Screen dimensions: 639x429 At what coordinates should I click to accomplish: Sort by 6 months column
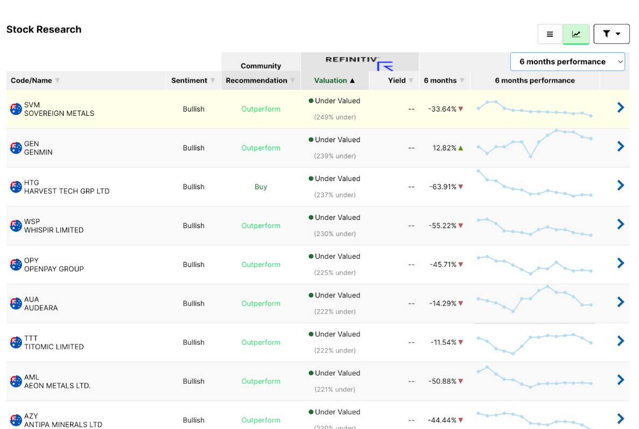click(444, 80)
